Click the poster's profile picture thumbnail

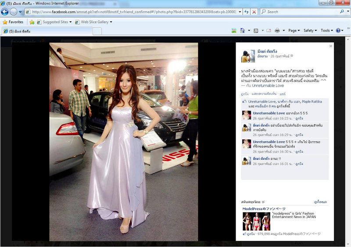(248, 56)
